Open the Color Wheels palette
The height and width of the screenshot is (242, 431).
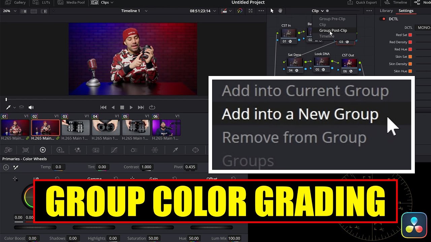pos(43,150)
